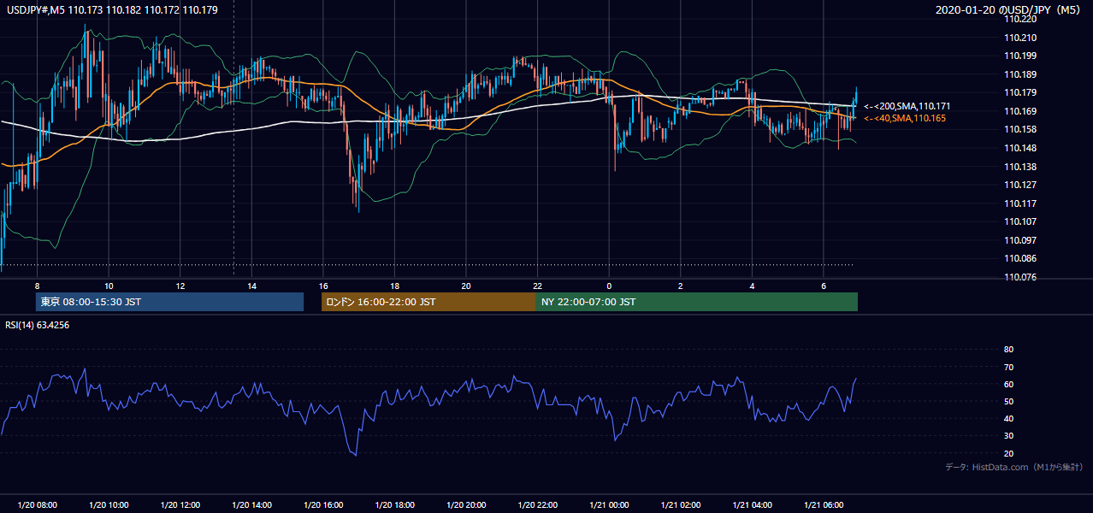
Task: Click the 1/21 02:00 time axis label
Action: tap(680, 505)
